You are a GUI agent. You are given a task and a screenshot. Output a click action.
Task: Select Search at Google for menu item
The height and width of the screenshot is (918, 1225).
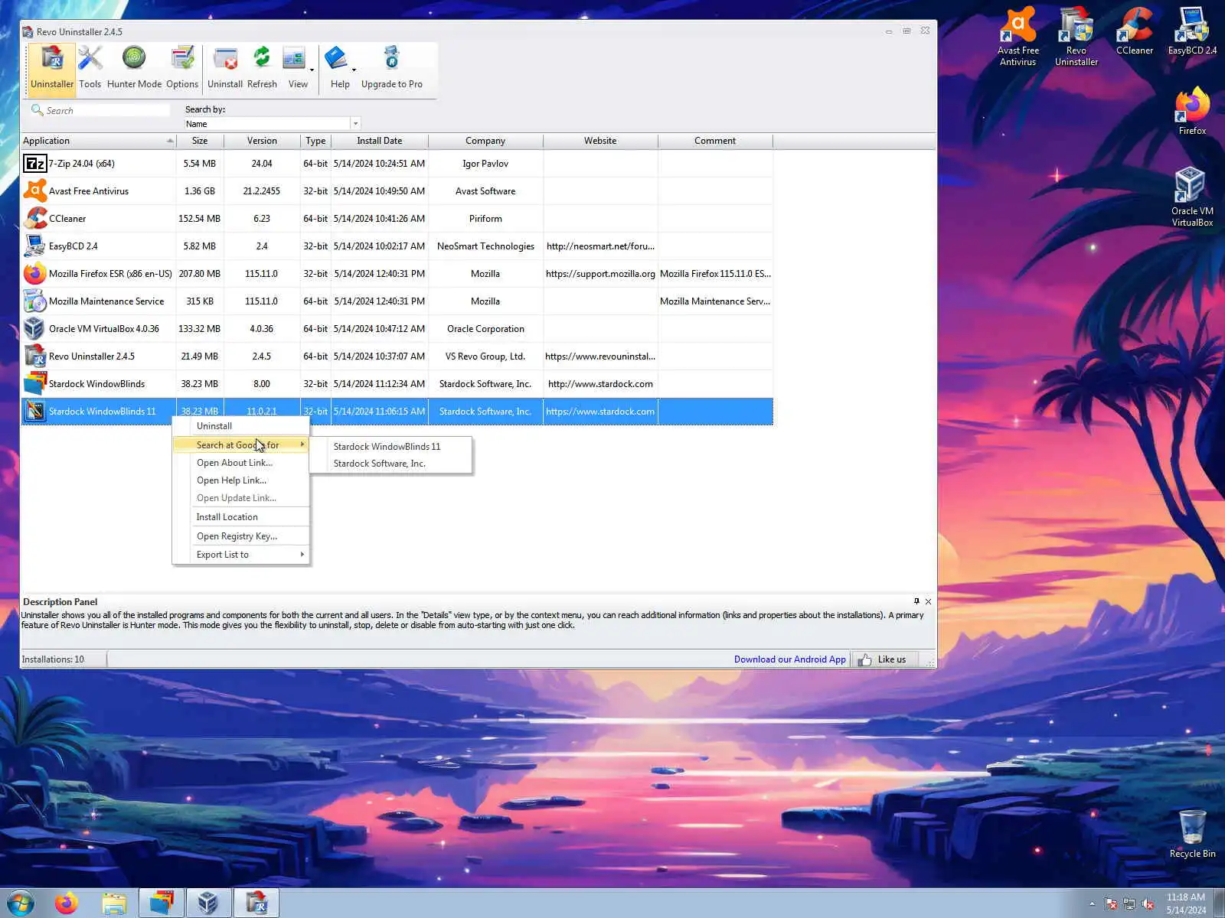click(x=241, y=444)
